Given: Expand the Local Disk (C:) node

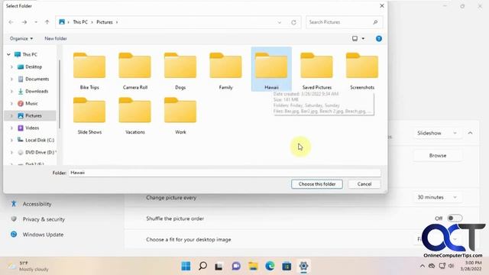Looking at the screenshot, I should click(11, 141).
